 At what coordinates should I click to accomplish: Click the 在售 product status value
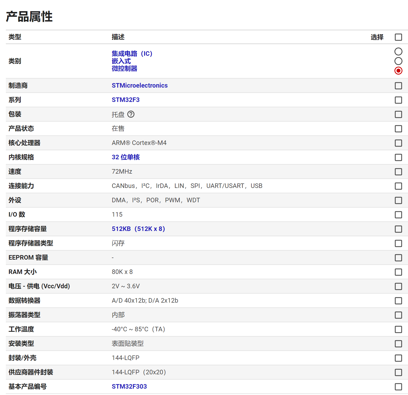(x=118, y=128)
